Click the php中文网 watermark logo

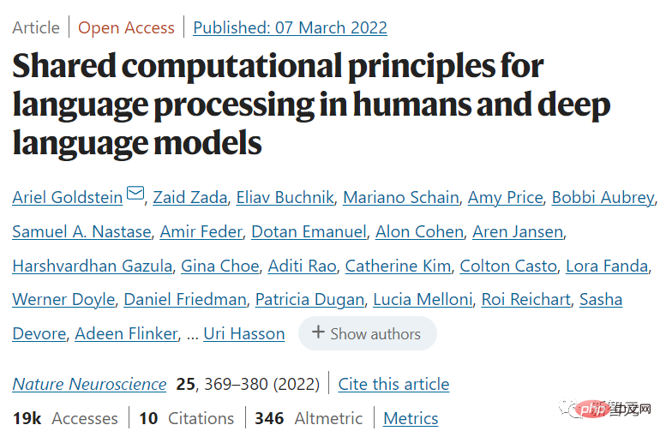(605, 409)
